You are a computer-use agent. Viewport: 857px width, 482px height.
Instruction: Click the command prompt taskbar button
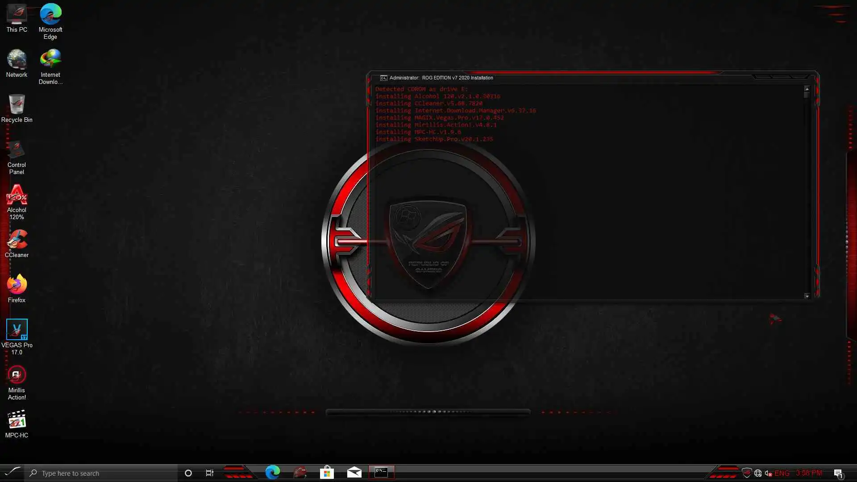click(381, 473)
